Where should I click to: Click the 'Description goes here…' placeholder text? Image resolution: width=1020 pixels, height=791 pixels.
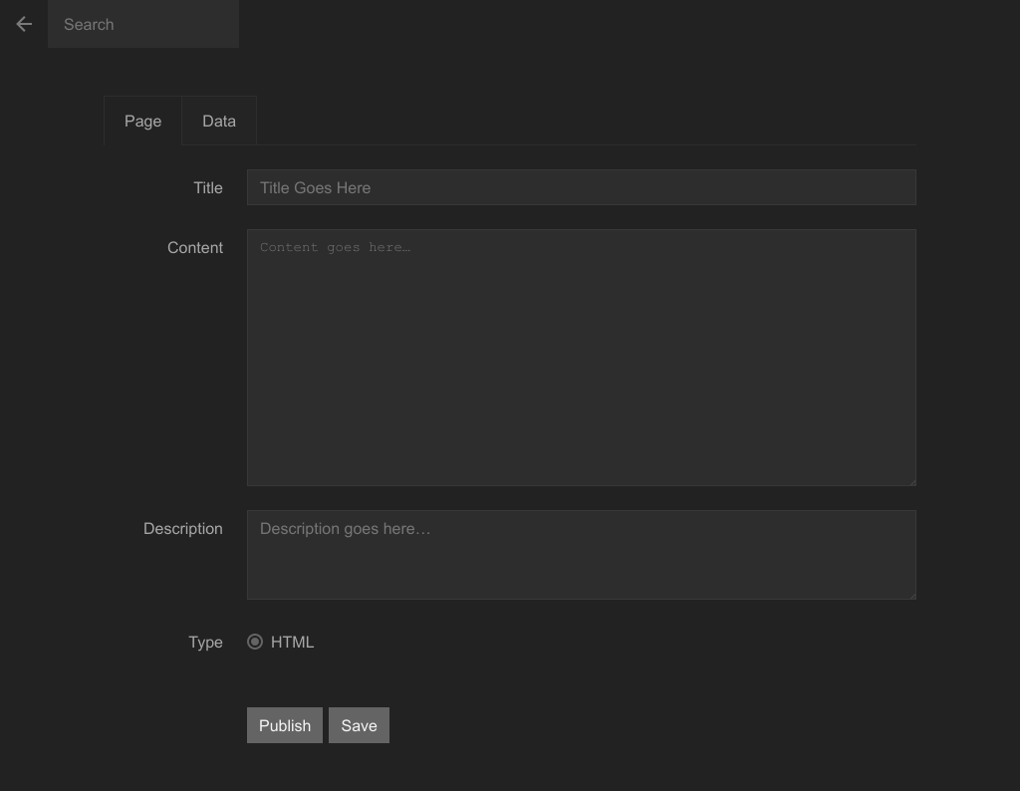click(345, 528)
